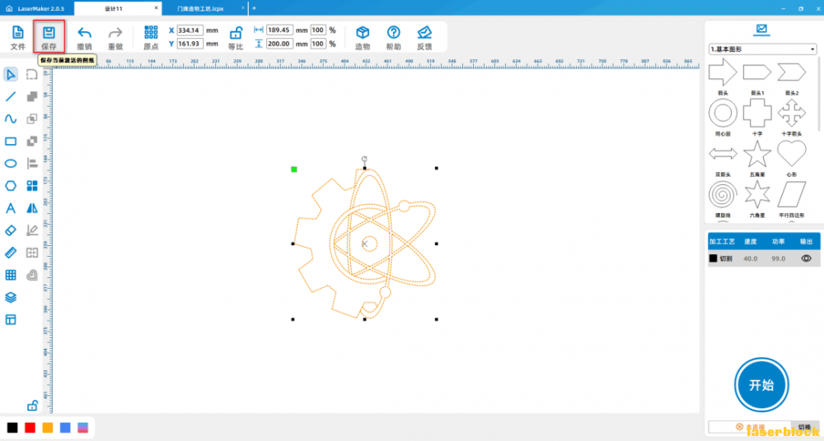Click the mirror flip icon
Viewport: 824px width, 441px height.
pyautogui.click(x=32, y=208)
